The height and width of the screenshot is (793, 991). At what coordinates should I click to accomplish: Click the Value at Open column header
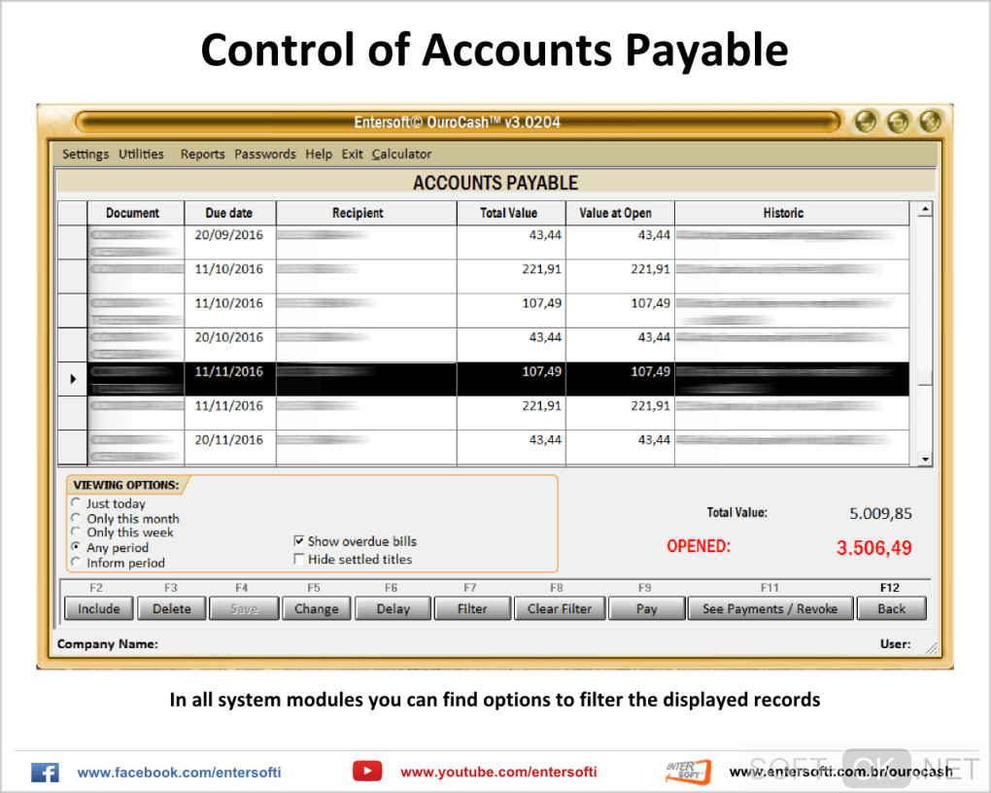click(620, 213)
